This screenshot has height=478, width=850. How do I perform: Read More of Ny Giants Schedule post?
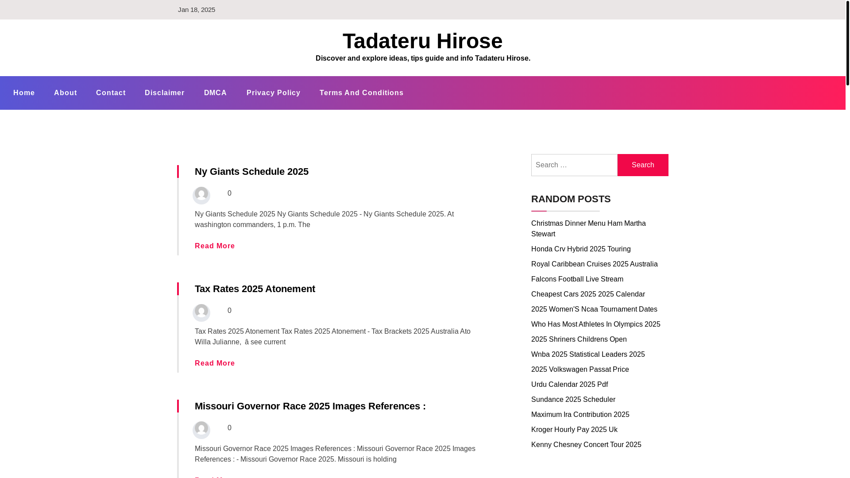pos(215,246)
